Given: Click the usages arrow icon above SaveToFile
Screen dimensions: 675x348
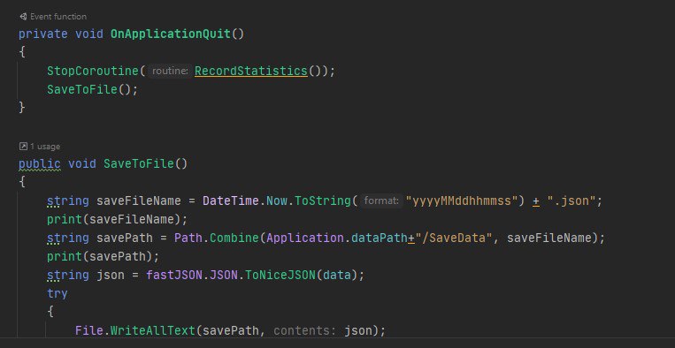Looking at the screenshot, I should pos(23,147).
